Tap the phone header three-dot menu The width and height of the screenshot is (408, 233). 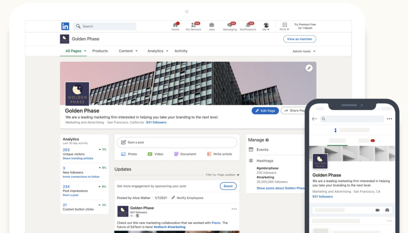coord(389,119)
